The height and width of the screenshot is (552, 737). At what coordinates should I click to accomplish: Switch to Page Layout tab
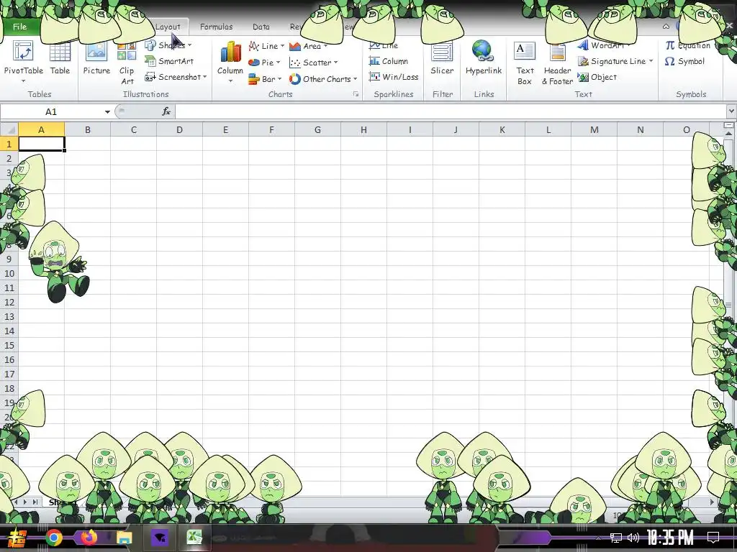[x=168, y=27]
